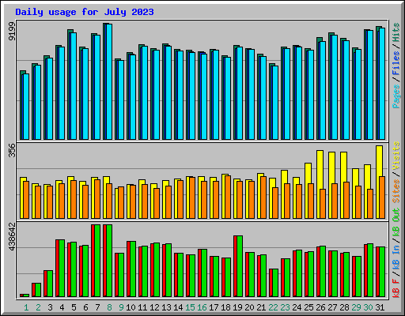Click day 23 on the x-axis
The image size is (405, 316).
(285, 307)
